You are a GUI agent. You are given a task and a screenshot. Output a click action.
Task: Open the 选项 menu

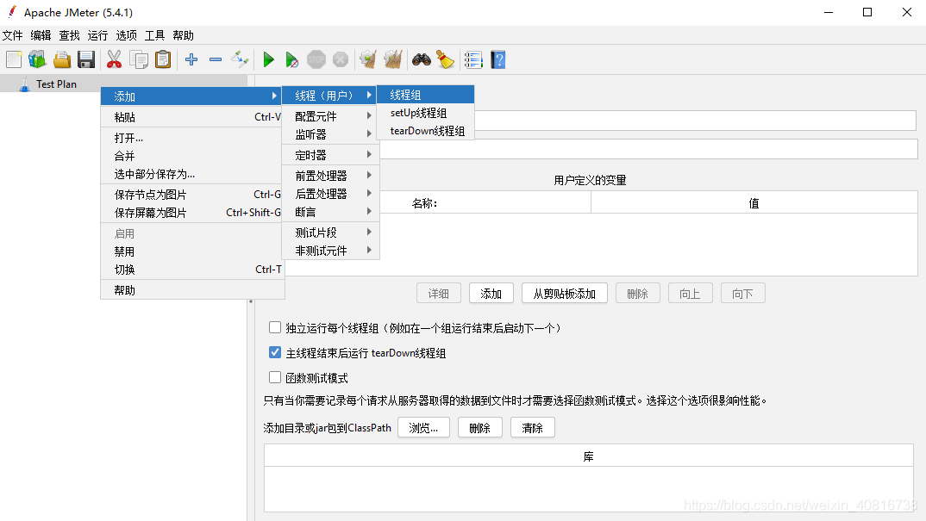126,35
